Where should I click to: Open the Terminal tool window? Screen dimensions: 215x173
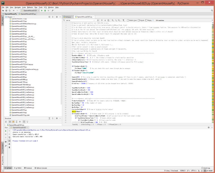pyautogui.click(x=29, y=168)
